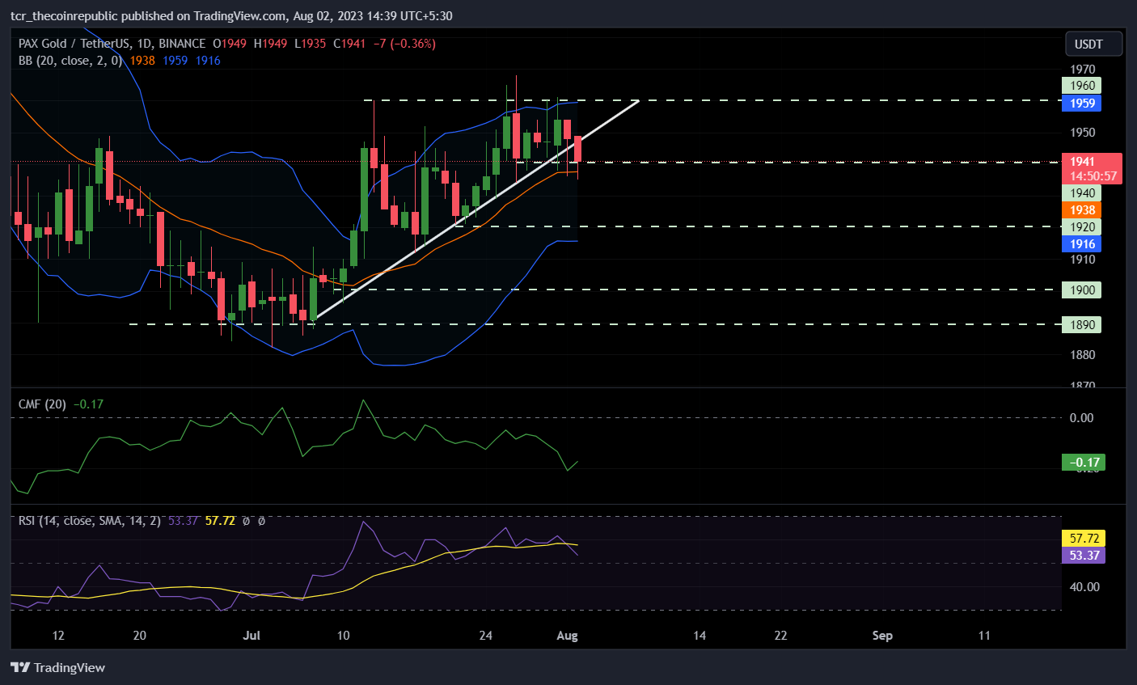
Task: Click the TradingView logo
Action: coord(57,667)
